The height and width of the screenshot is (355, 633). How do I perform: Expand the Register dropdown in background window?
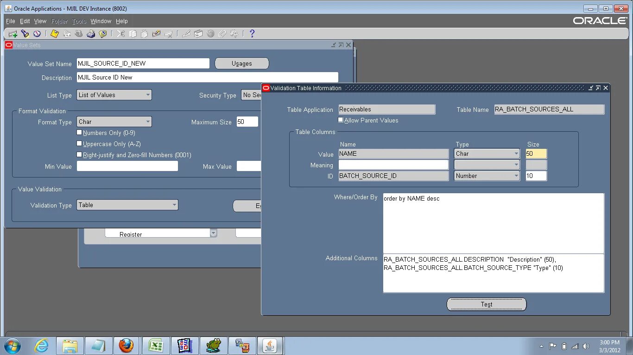coord(213,233)
